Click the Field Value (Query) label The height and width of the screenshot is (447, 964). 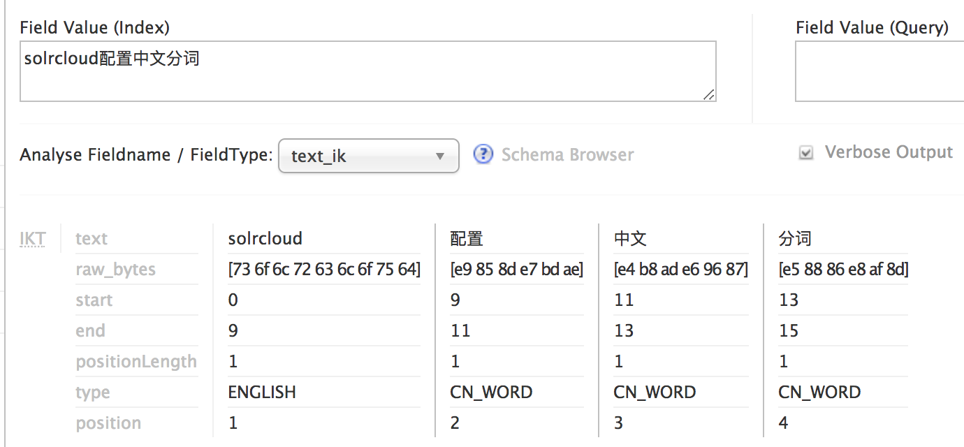click(872, 27)
